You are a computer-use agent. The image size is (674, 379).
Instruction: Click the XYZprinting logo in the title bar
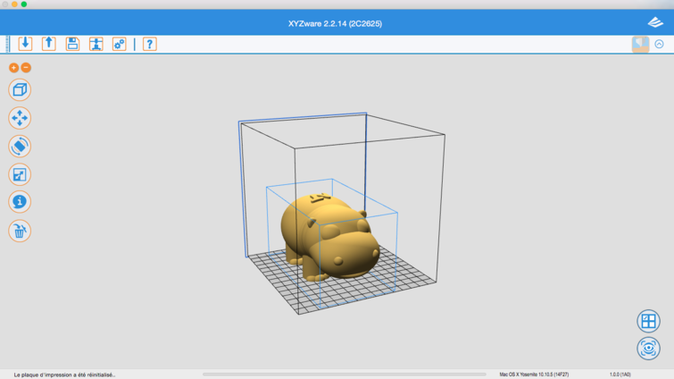tap(654, 23)
